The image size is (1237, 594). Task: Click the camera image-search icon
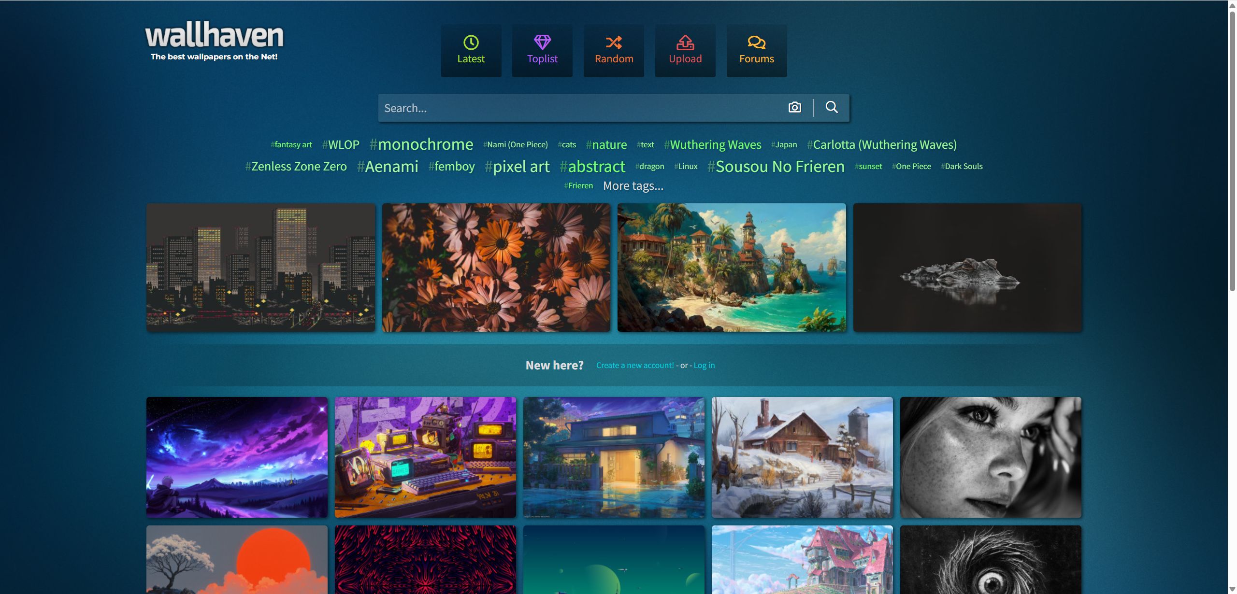point(795,107)
